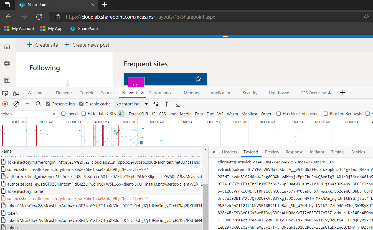View site information via lock icon

(x=58, y=17)
